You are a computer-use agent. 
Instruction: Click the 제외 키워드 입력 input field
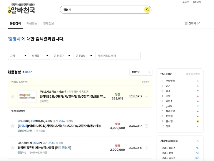click(x=118, y=56)
